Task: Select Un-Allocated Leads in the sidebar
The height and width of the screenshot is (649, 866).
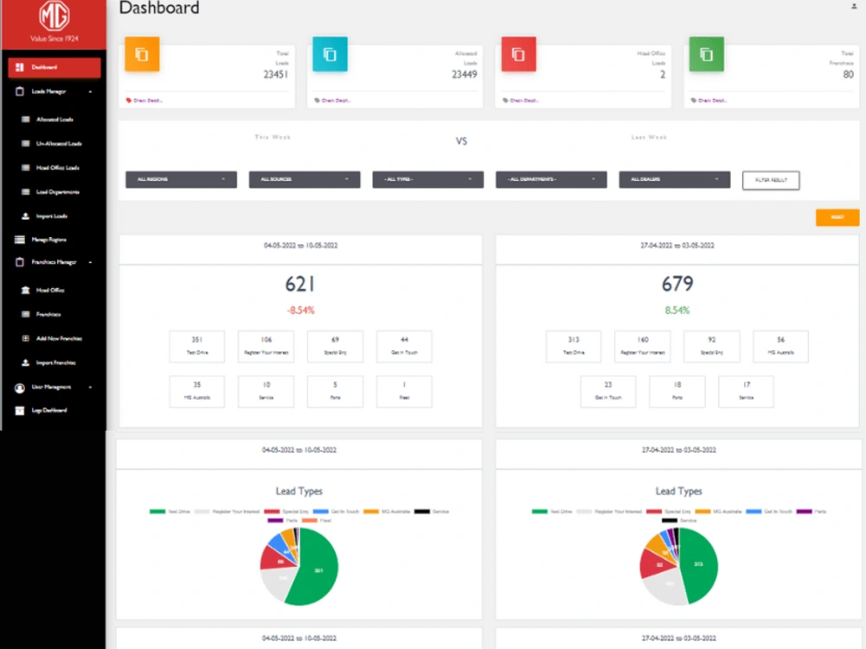Action: coord(48,143)
